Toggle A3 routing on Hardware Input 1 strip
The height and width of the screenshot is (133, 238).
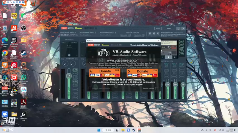tap(75, 77)
